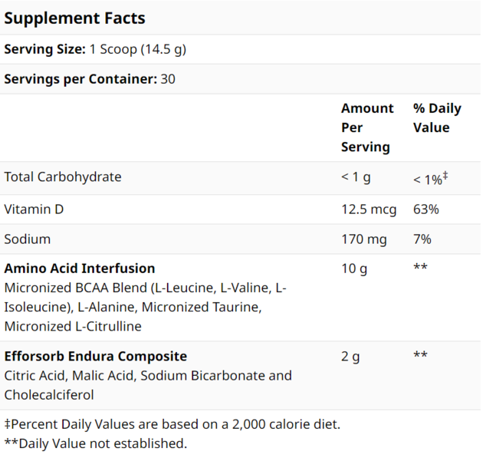Click the 12.5 mcg Vitamin D amount
This screenshot has width=483, height=458.
coord(369,210)
